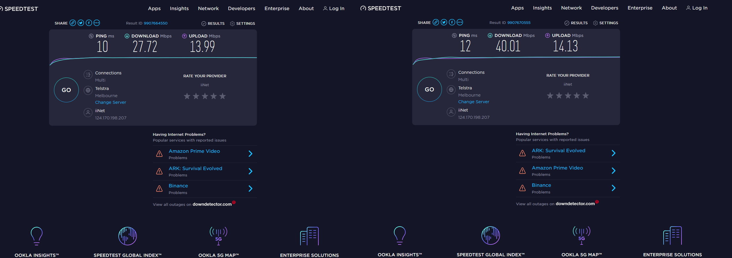The width and height of the screenshot is (732, 258).
Task: Click Speedtest logo in right window
Action: point(381,8)
